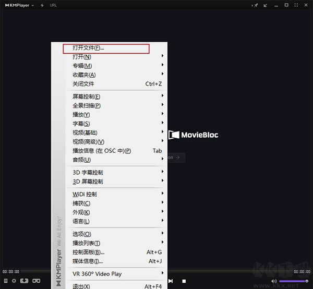
Task: Toggle the VR goggles icon
Action: [36, 281]
